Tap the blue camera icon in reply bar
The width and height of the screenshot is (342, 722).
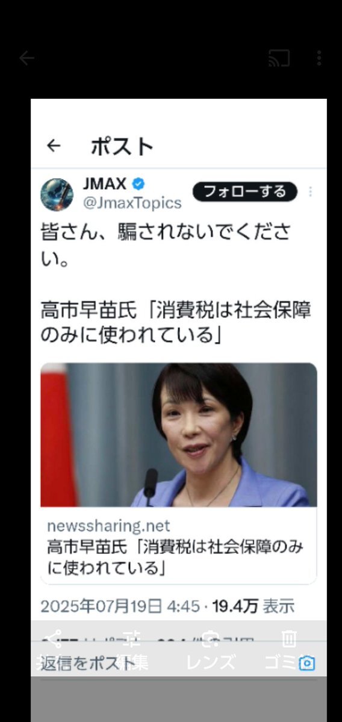(x=307, y=663)
